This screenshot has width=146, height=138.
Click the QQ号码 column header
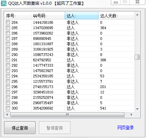pos(48,16)
